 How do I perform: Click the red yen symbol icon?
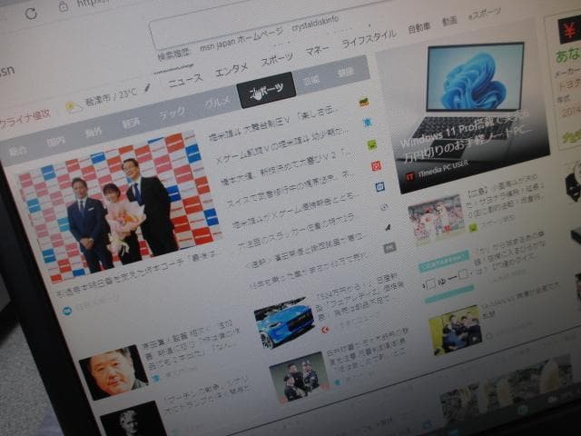pos(569,33)
